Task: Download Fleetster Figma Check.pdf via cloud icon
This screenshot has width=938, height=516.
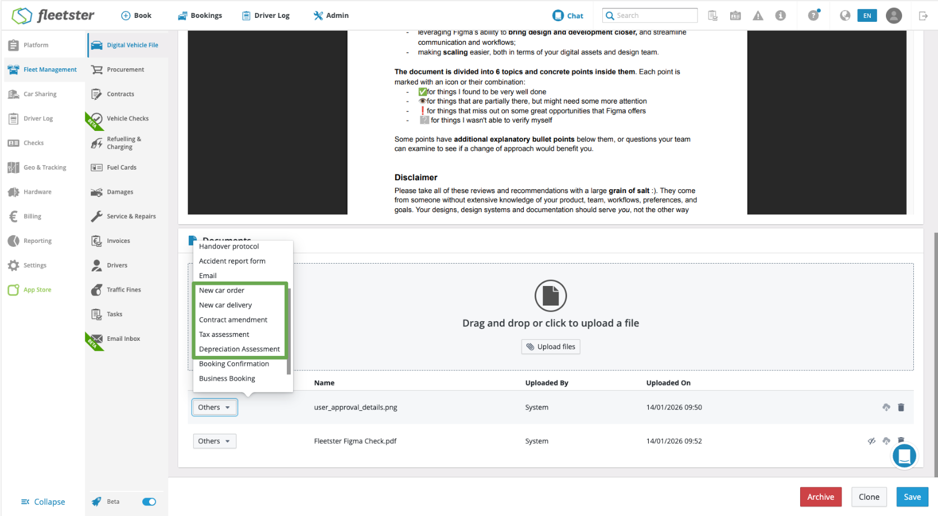Action: coord(886,441)
